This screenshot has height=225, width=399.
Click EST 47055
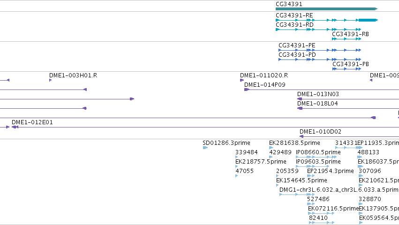[237, 176]
